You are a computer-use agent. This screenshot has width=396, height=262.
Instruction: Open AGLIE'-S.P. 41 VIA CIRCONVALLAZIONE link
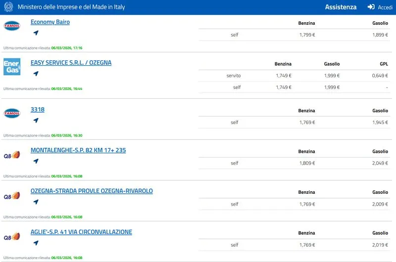click(81, 232)
